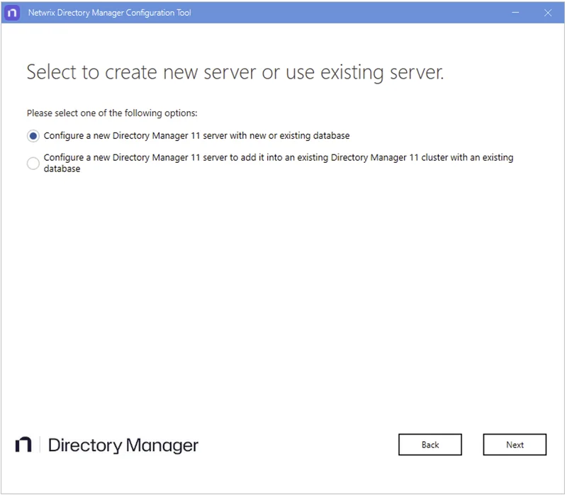This screenshot has height=495, width=565.
Task: Click the Back button
Action: (430, 445)
